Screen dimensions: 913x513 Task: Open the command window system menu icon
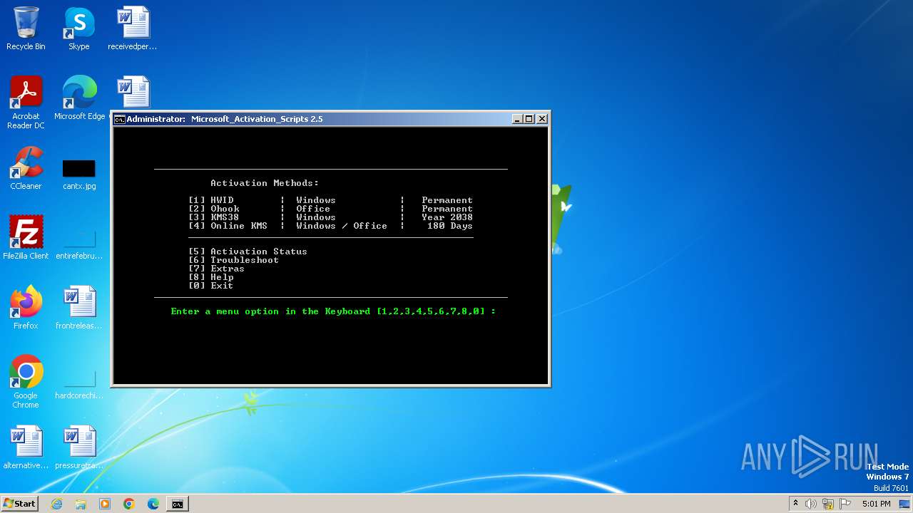pyautogui.click(x=120, y=119)
